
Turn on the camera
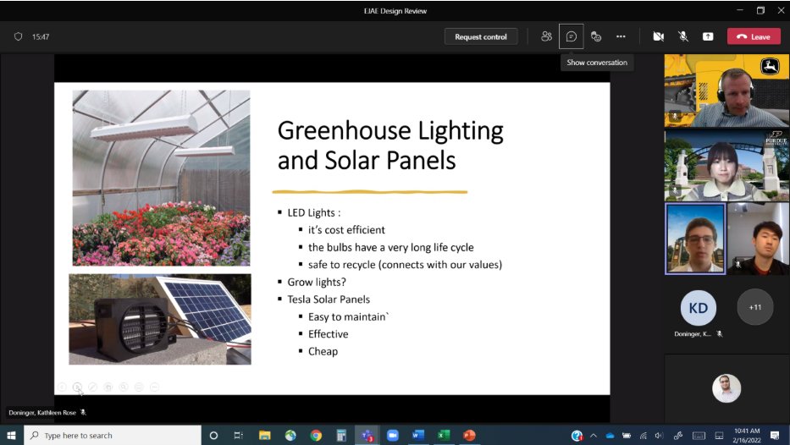(658, 36)
